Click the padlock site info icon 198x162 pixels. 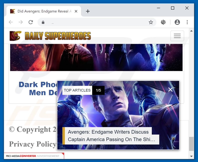coord(43,22)
